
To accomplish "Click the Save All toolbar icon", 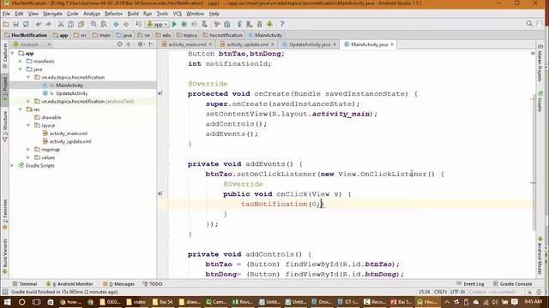I will coord(16,24).
